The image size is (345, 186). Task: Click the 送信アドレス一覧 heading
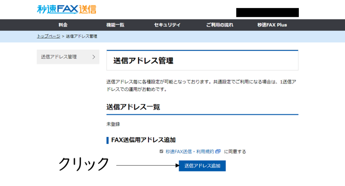133,107
